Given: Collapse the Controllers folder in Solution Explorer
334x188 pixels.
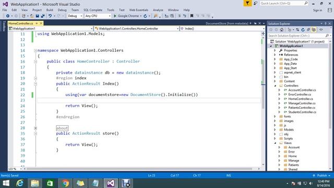Looking at the screenshot, I should (x=275, y=86).
